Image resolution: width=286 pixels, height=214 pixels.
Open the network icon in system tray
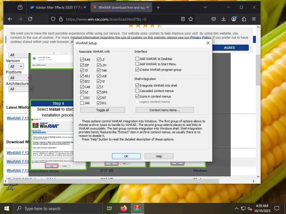pos(243,208)
